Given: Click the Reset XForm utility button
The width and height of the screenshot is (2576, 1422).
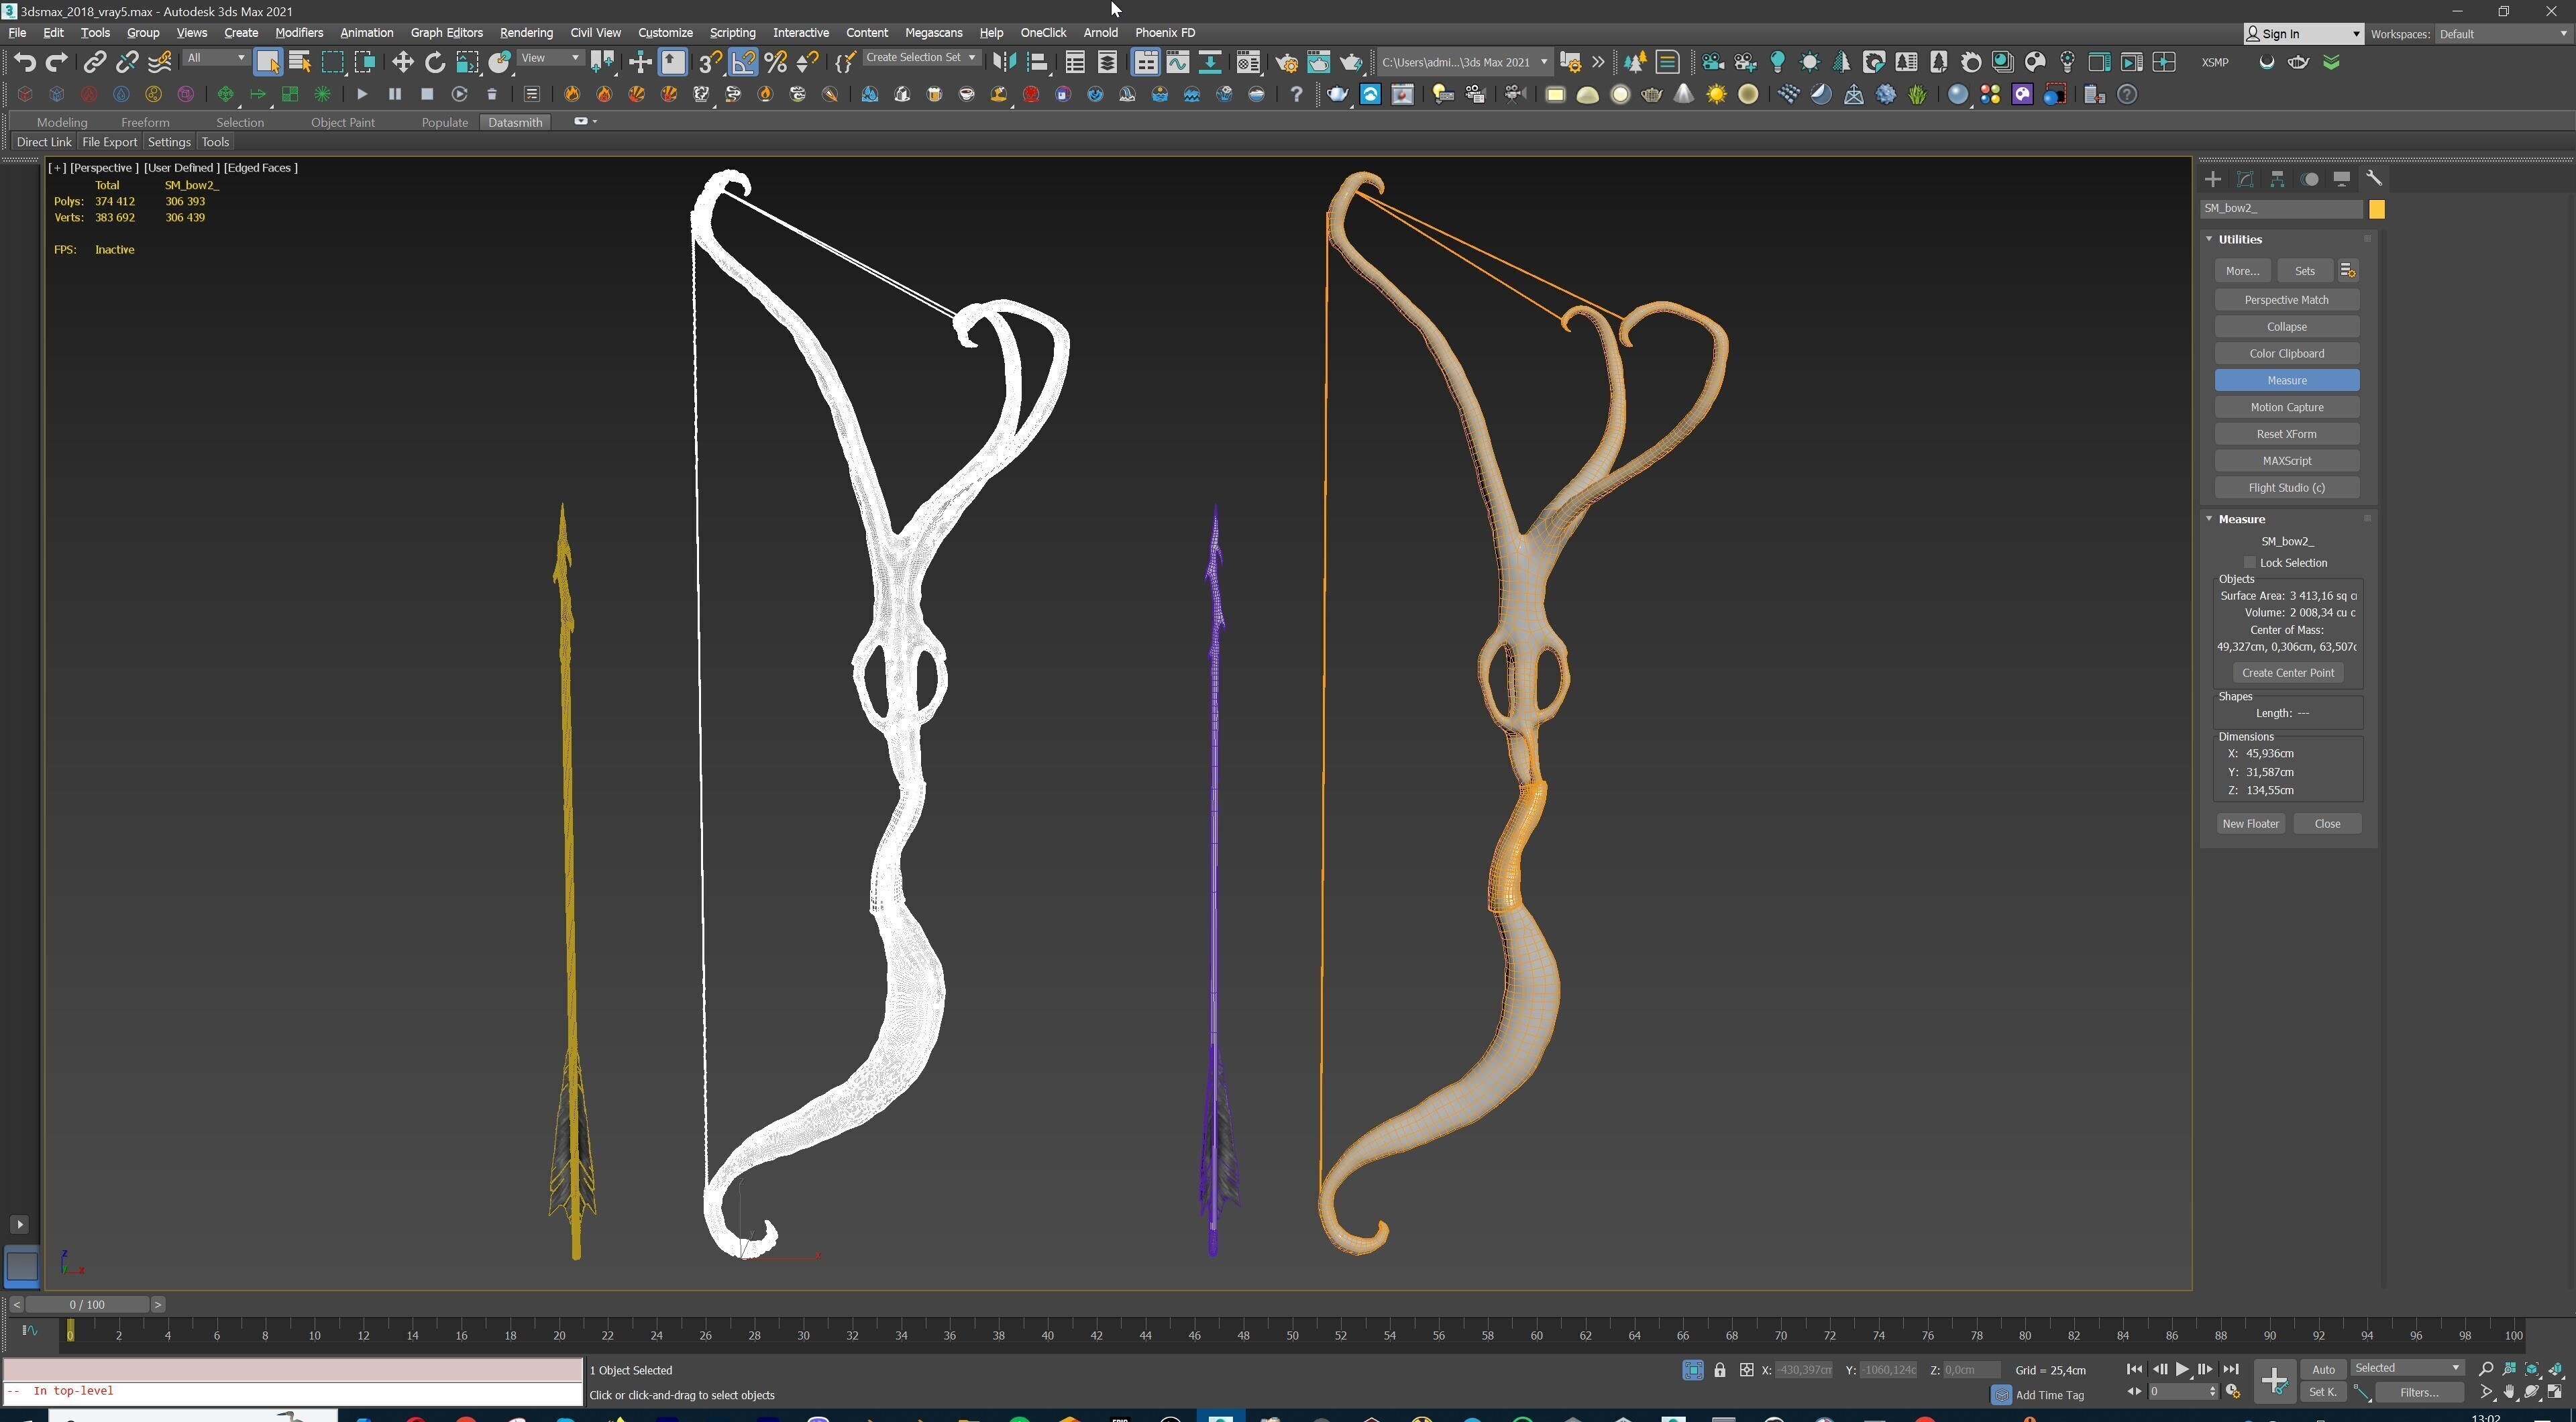Looking at the screenshot, I should [2286, 434].
